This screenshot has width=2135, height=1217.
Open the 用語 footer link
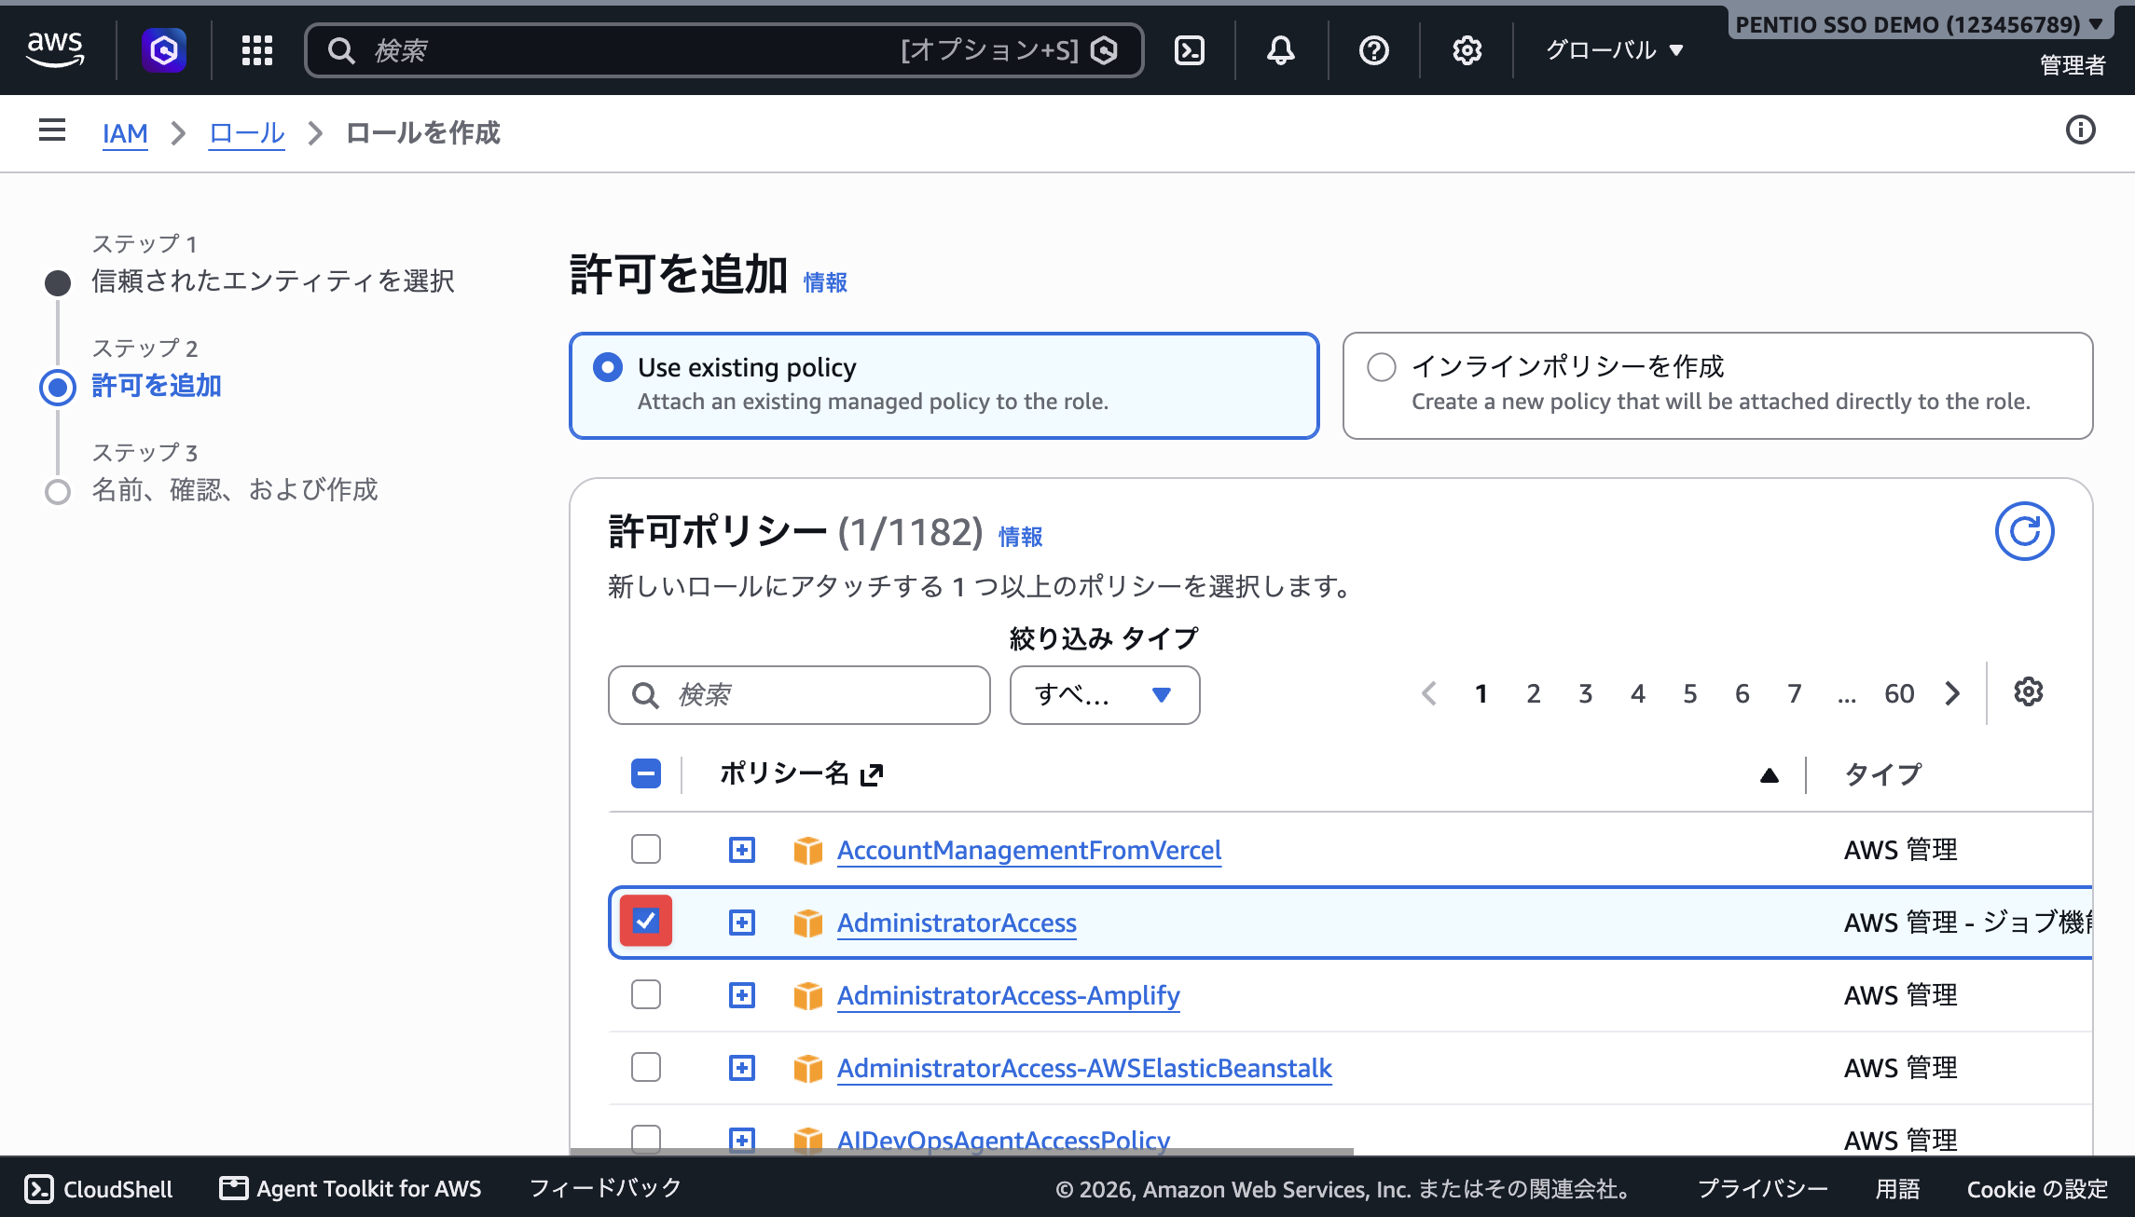1897,1189
